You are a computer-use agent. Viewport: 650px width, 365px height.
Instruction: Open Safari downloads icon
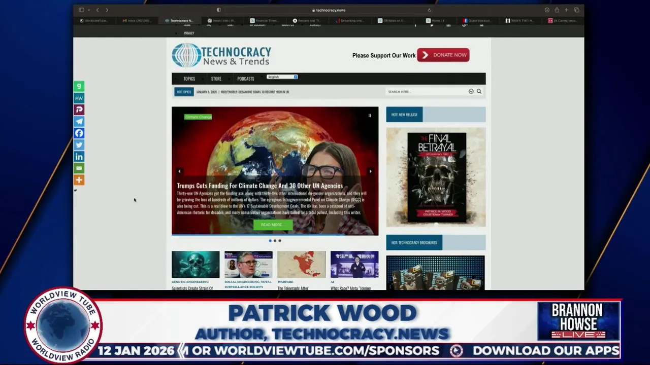tap(547, 10)
